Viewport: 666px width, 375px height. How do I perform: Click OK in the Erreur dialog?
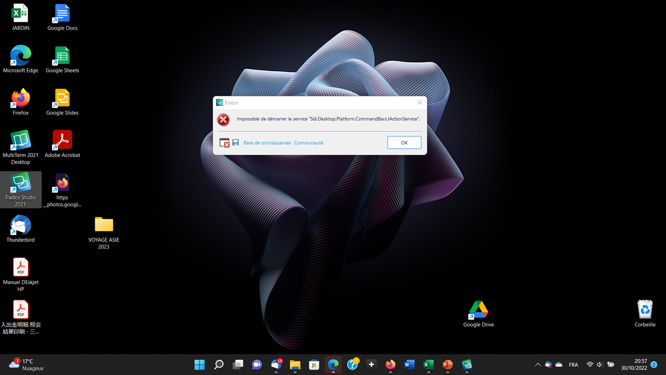tap(404, 143)
